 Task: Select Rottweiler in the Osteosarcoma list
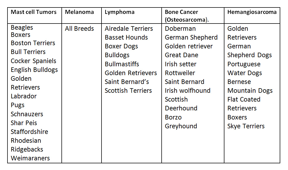click(180, 73)
